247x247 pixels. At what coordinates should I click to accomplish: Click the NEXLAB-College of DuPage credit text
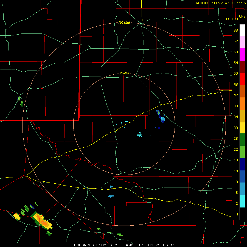(x=219, y=3)
